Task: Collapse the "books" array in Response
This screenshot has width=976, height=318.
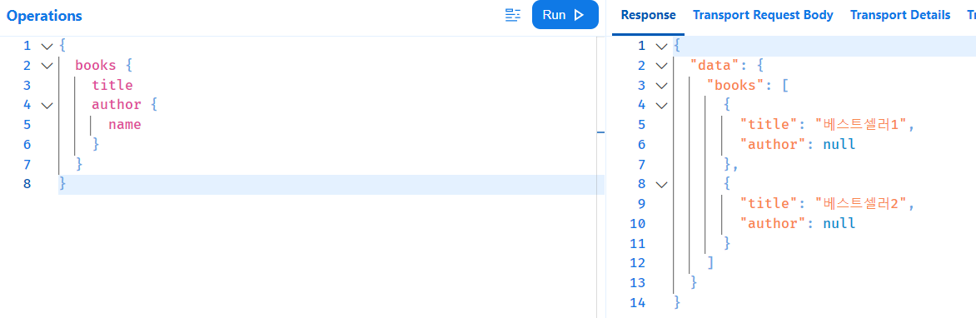Action: (x=662, y=86)
